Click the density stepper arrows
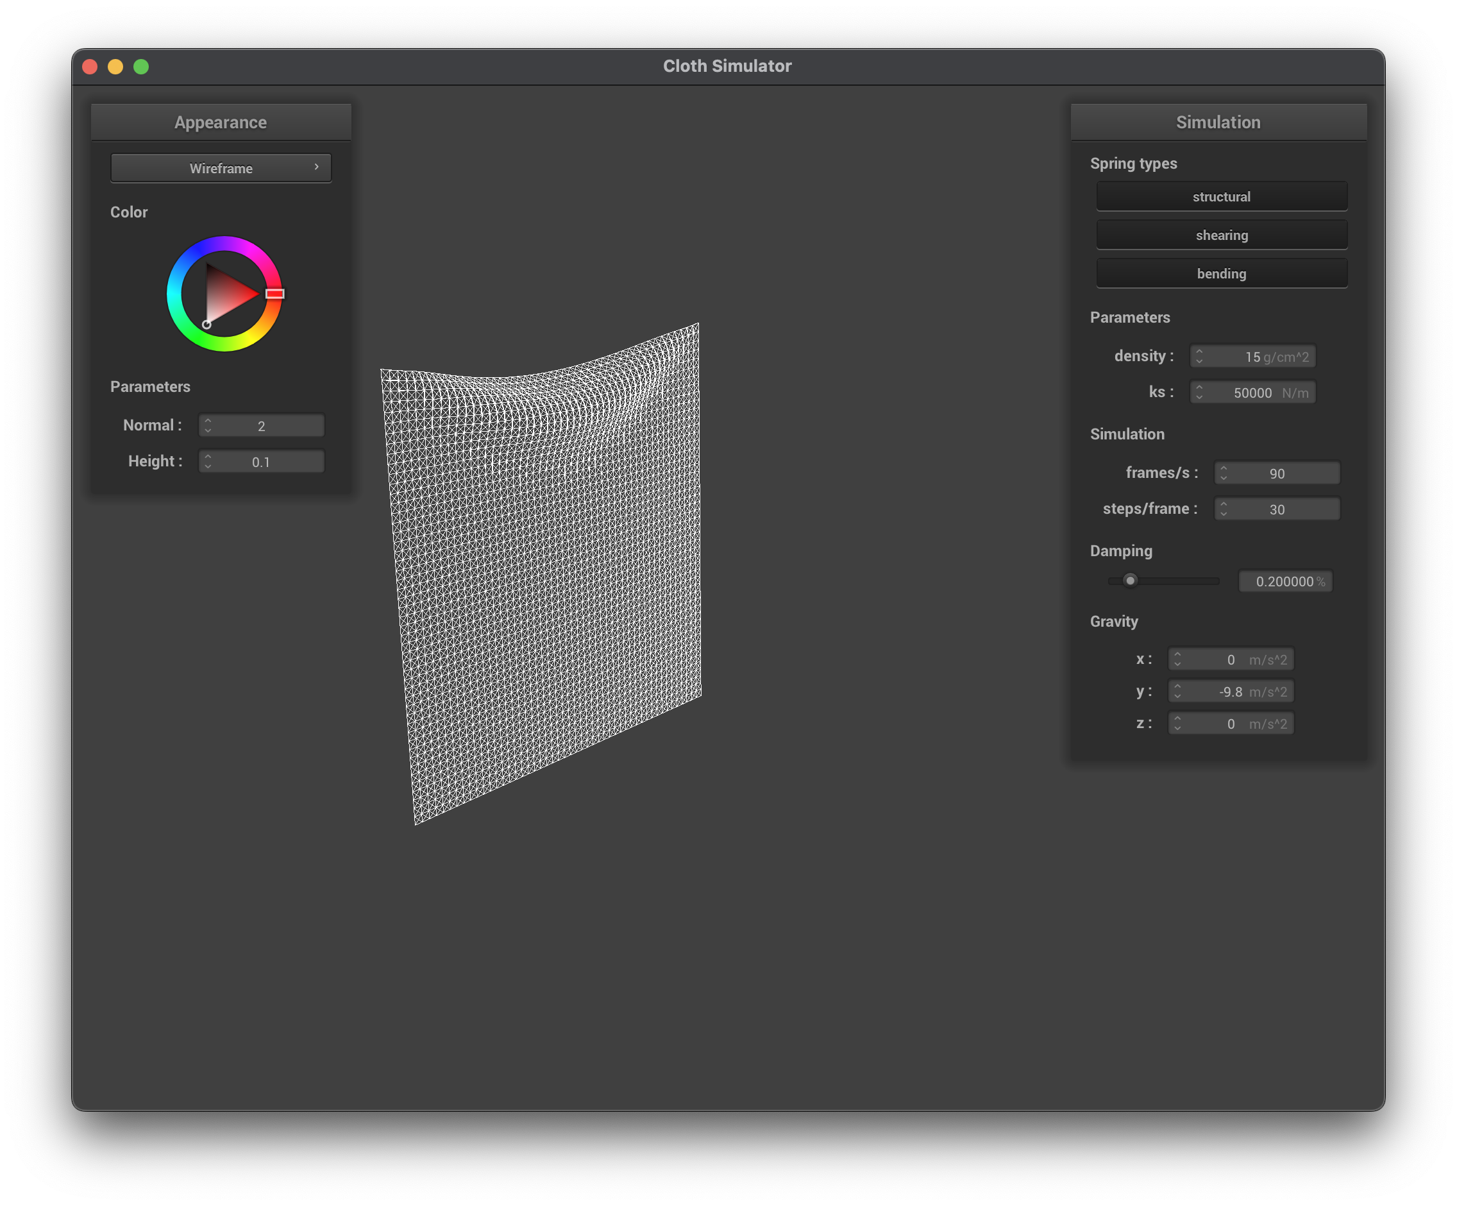The height and width of the screenshot is (1206, 1457). click(x=1200, y=356)
